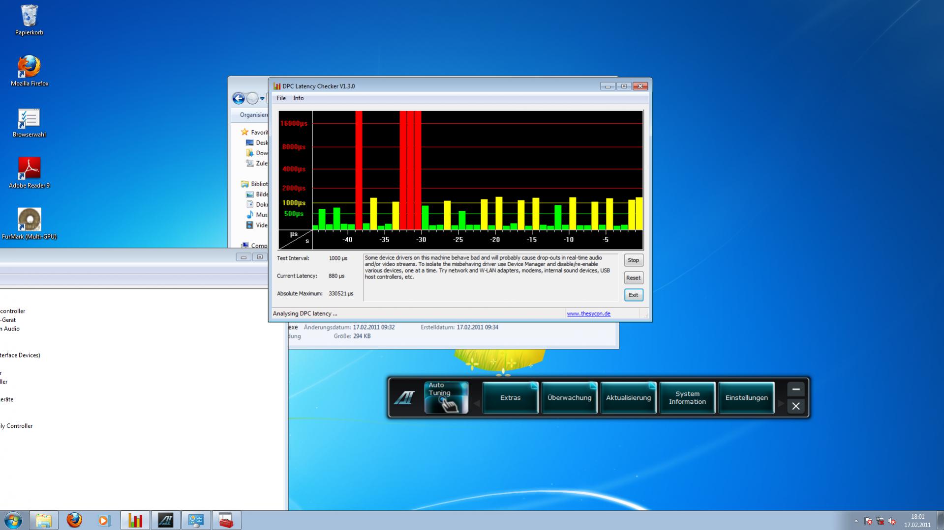Select Desktop in Explorer favorites

[x=257, y=142]
